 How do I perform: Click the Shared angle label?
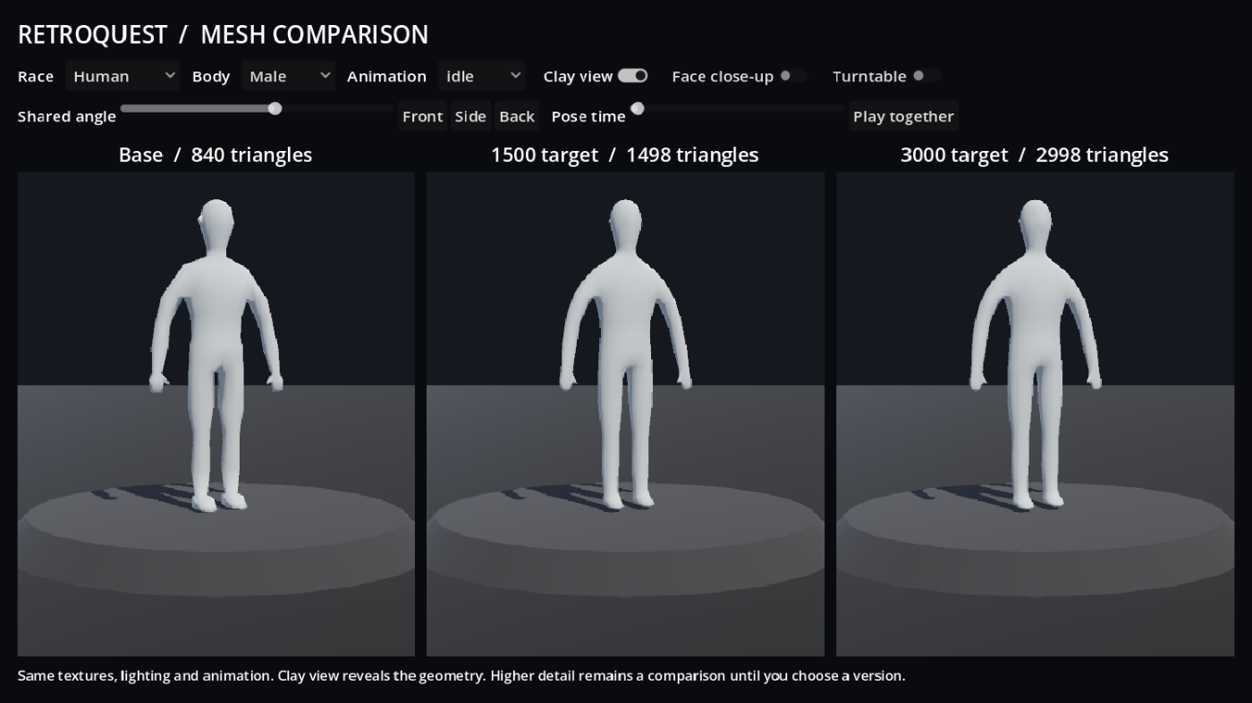[x=67, y=116]
